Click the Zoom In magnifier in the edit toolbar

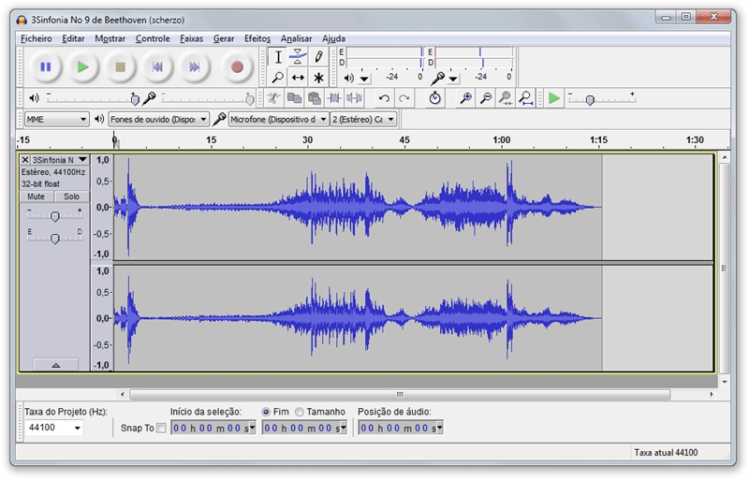(x=465, y=98)
